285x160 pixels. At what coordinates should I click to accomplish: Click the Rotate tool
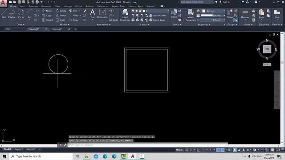tap(61, 11)
